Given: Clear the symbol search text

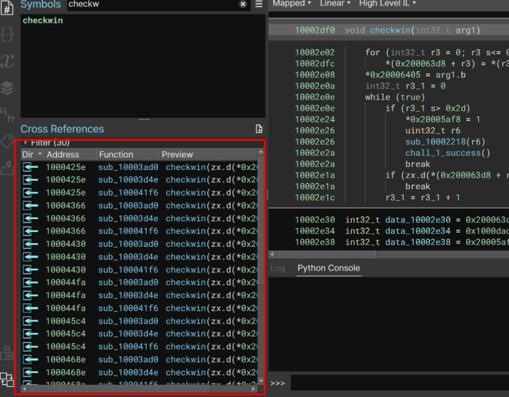Looking at the screenshot, I should [x=243, y=5].
